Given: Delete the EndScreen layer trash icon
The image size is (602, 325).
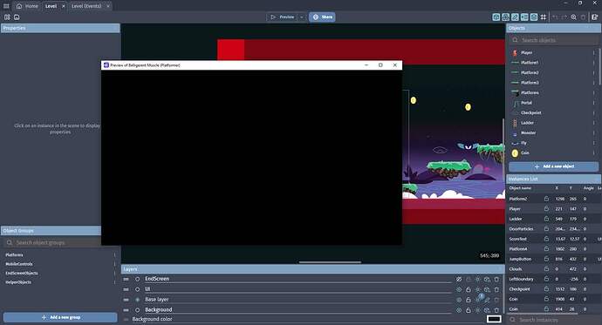Looking at the screenshot, I should 496,279.
